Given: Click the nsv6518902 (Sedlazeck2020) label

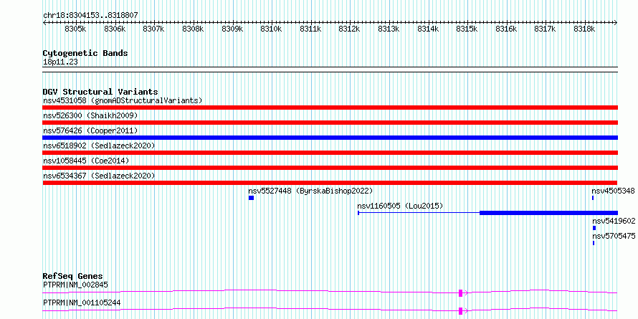Looking at the screenshot, I should pos(99,146).
